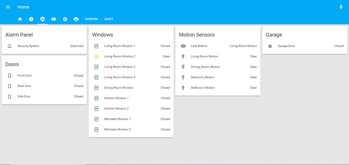349x165 pixels.
Task: Open the settings gear icon tab
Action: pyautogui.click(x=65, y=19)
